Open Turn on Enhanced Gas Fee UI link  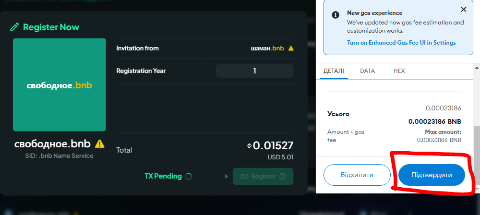point(401,43)
